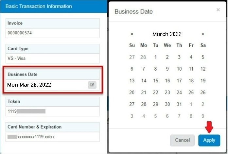Select March 15 in the calendar
This screenshot has width=228, height=154.
click(x=156, y=81)
